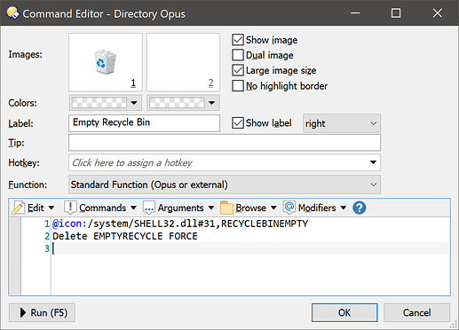Image resolution: width=459 pixels, height=330 pixels.
Task: Select the empty image slot 2
Action: 183,62
